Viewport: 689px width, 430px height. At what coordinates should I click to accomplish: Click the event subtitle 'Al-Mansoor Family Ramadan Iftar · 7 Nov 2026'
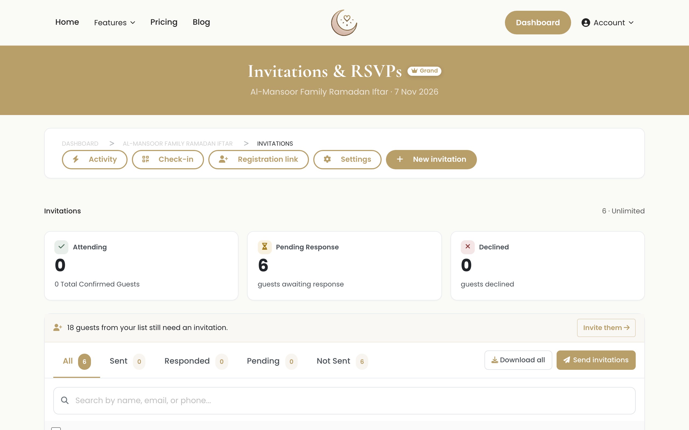pos(344,92)
